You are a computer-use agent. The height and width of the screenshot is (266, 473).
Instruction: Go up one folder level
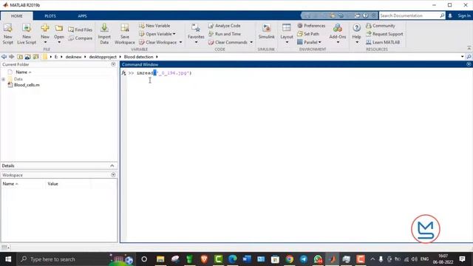[20, 57]
